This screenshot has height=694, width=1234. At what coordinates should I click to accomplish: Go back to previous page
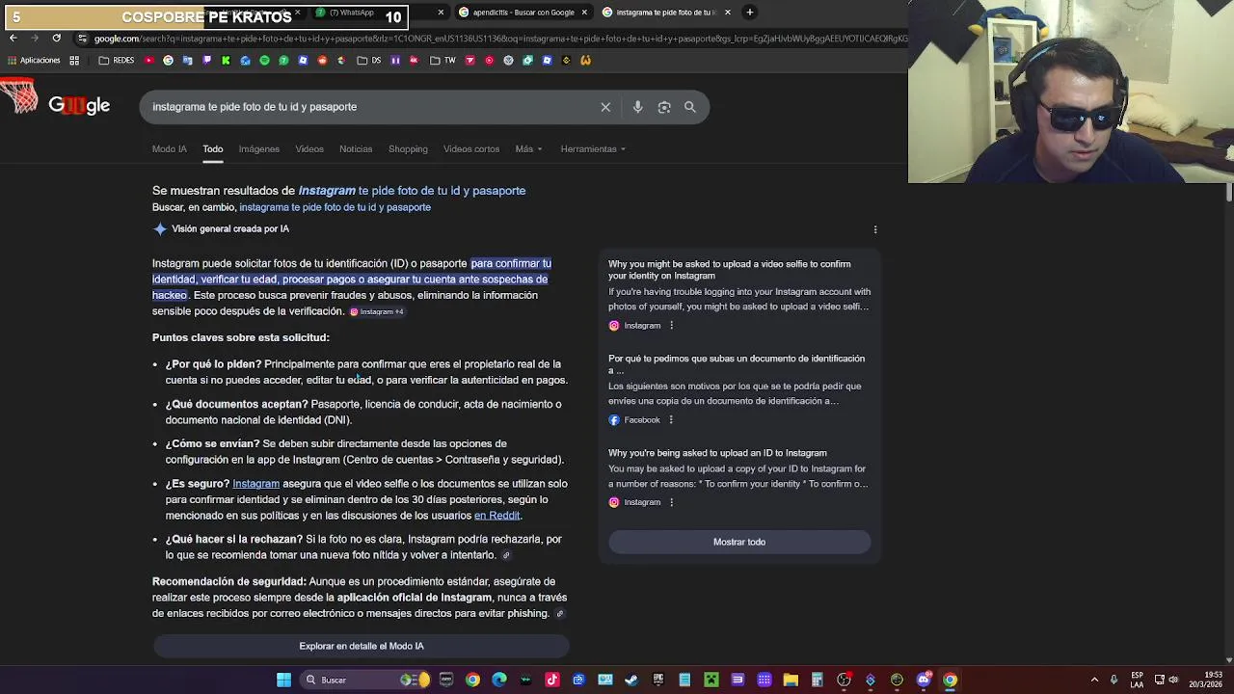(13, 38)
